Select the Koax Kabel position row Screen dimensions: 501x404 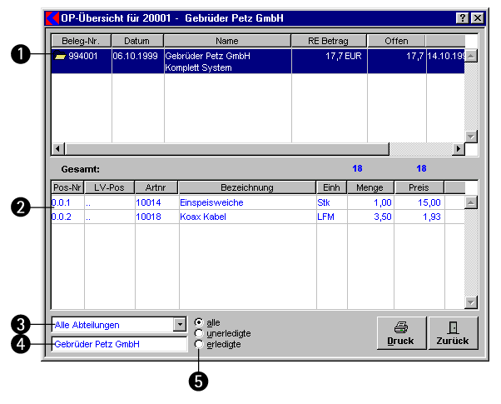(x=246, y=216)
